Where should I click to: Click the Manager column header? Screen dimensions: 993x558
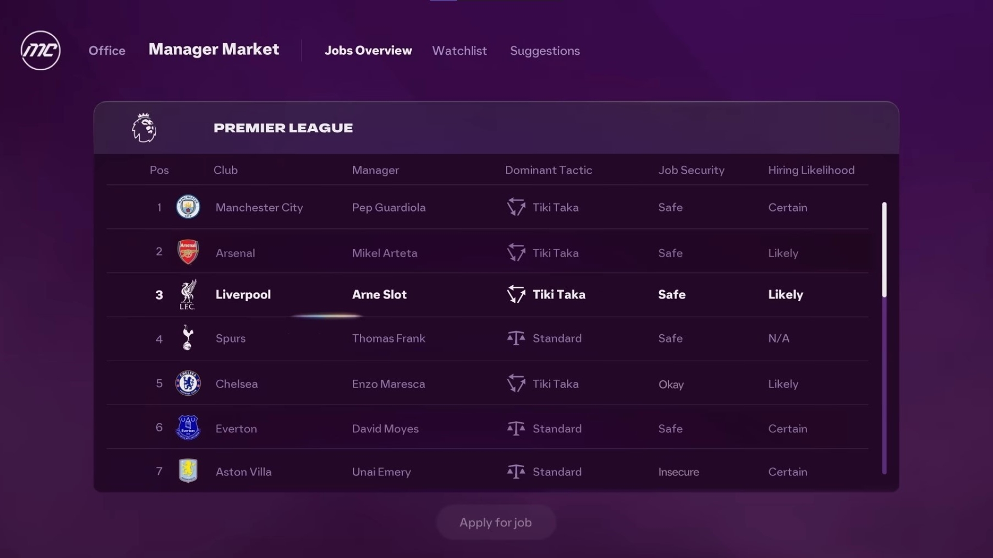click(375, 171)
